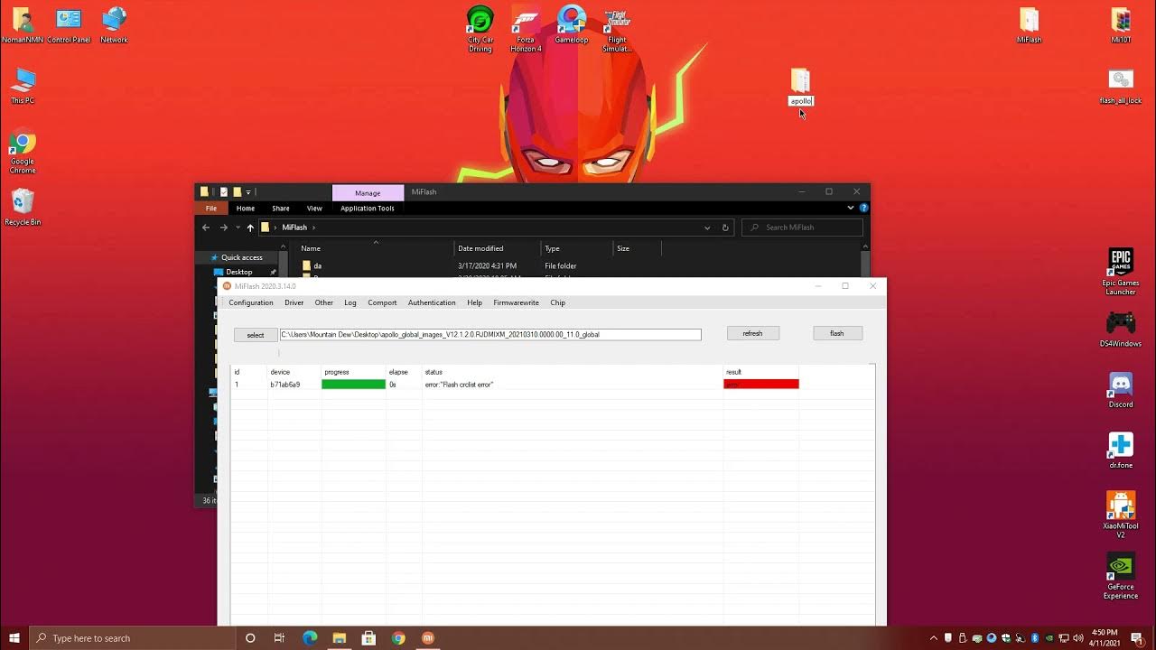Launch the Gameloop desktop shortcut
This screenshot has height=650, width=1156.
pos(571,24)
